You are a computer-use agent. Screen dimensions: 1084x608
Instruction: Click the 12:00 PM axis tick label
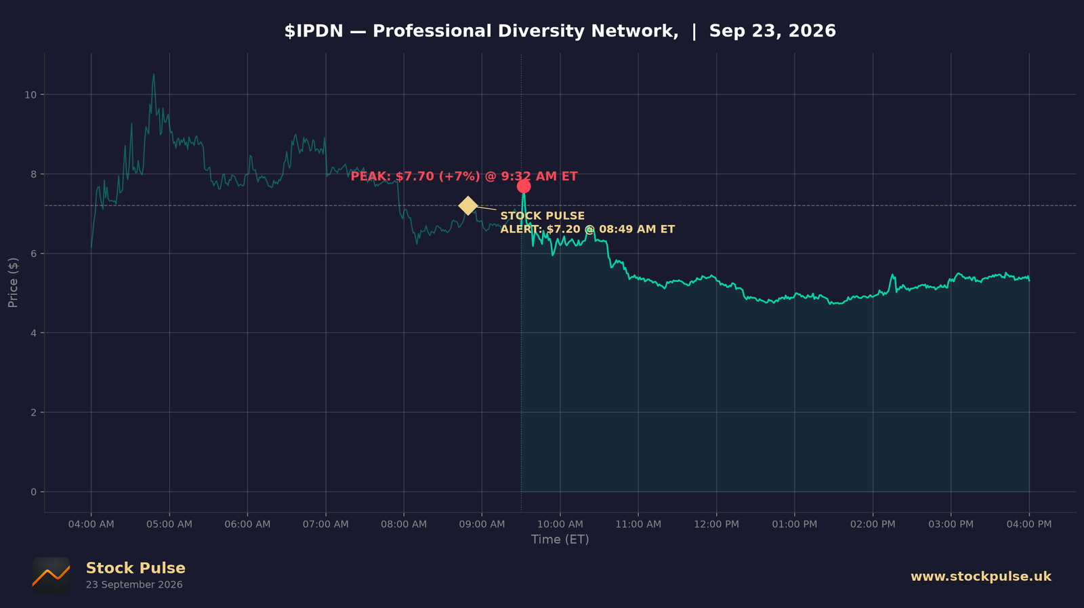[x=716, y=524]
